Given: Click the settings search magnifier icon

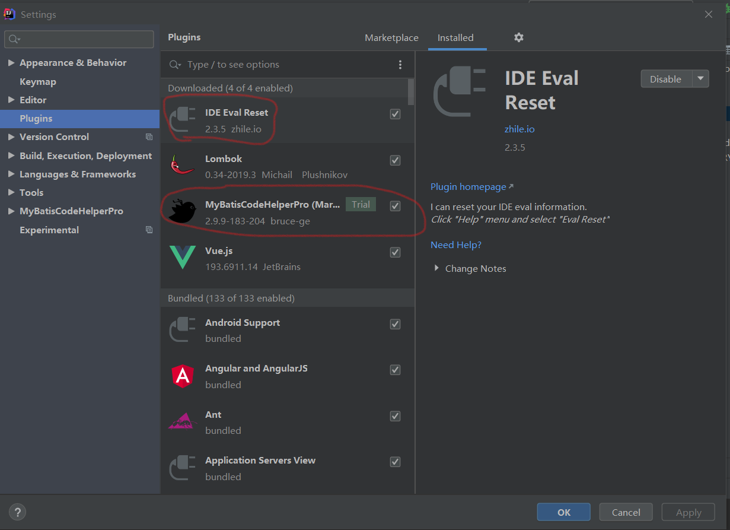Looking at the screenshot, I should [x=14, y=39].
